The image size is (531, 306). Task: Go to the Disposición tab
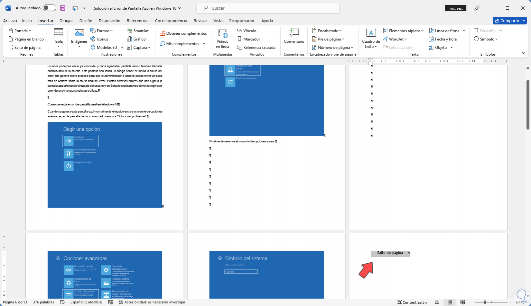[x=109, y=21]
